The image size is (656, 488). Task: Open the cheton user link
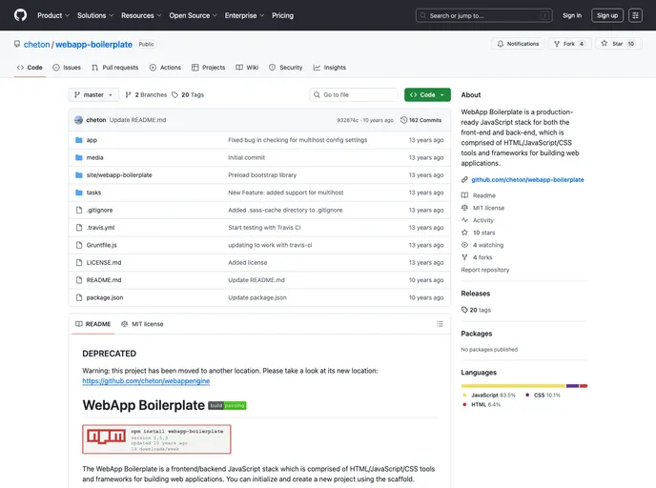[37, 45]
